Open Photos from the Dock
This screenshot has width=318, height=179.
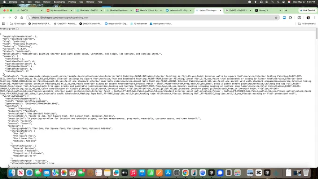(x=64, y=172)
